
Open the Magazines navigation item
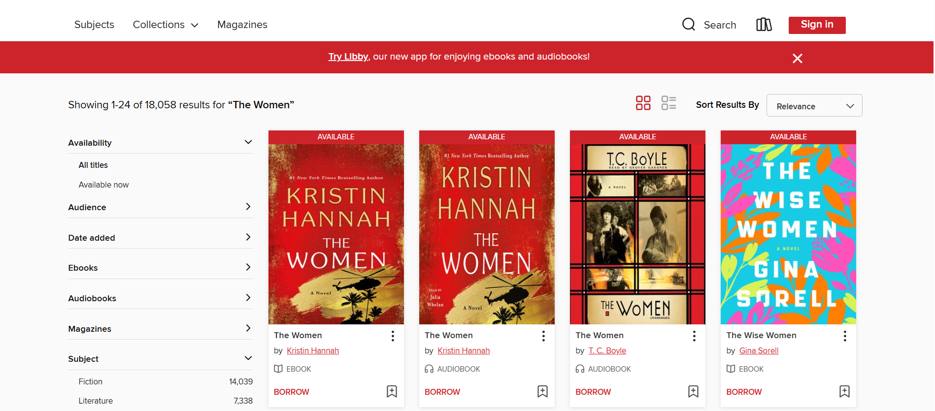(242, 25)
